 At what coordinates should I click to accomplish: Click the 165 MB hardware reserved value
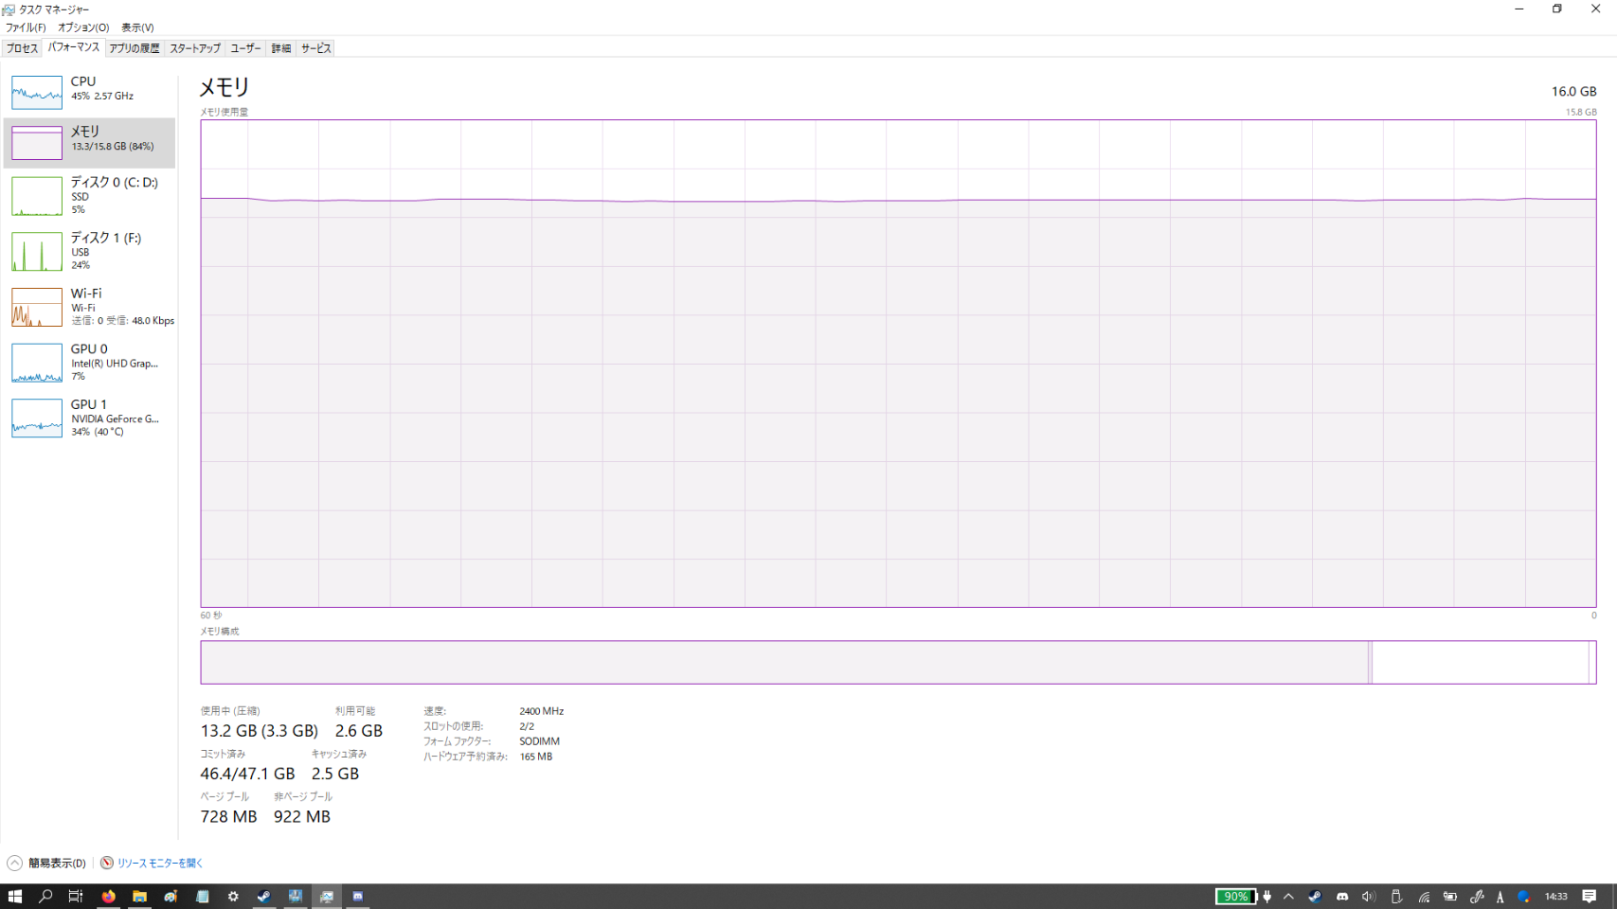click(535, 757)
